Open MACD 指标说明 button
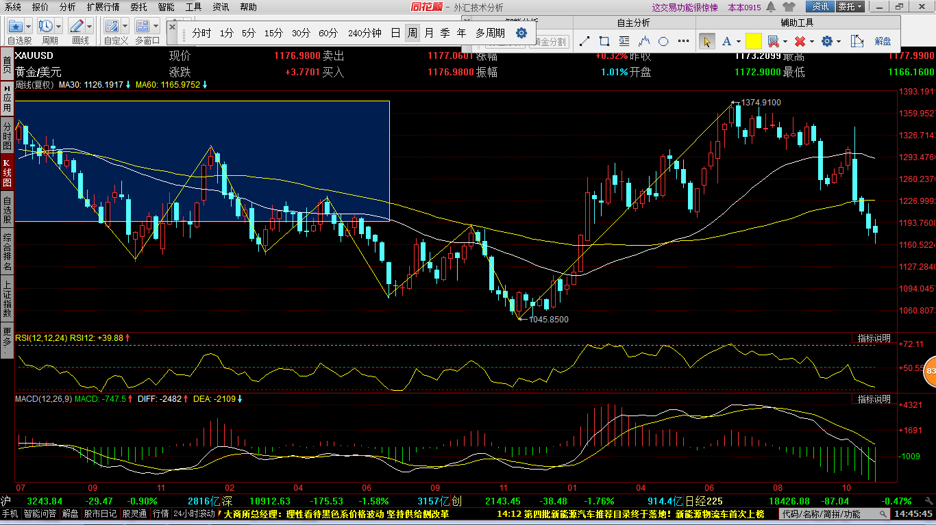 pyautogui.click(x=874, y=399)
